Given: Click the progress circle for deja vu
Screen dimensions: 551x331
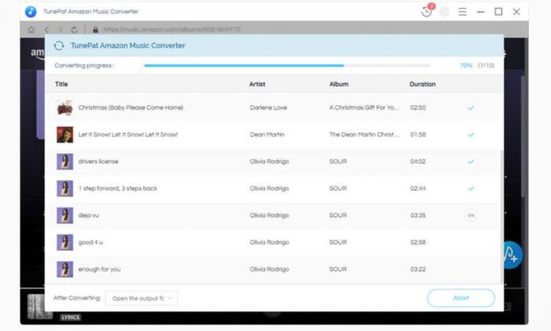Looking at the screenshot, I should (x=471, y=215).
